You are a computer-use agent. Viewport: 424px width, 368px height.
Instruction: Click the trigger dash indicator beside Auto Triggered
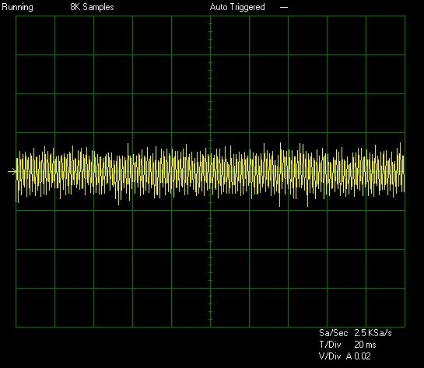(x=284, y=8)
